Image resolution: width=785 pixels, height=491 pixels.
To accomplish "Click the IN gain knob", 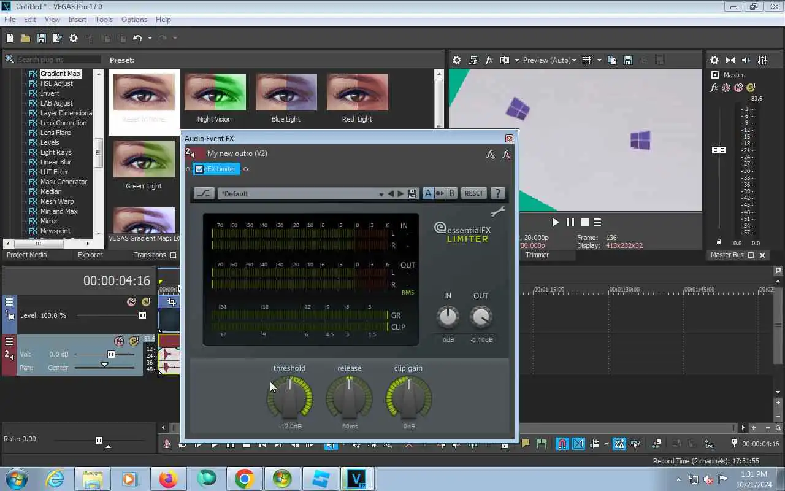I will [x=448, y=317].
